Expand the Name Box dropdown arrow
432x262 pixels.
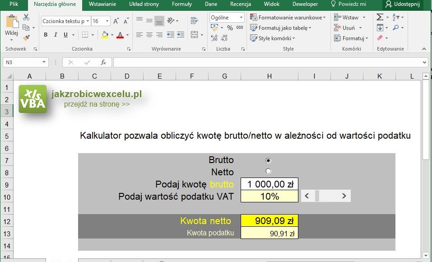click(x=44, y=62)
